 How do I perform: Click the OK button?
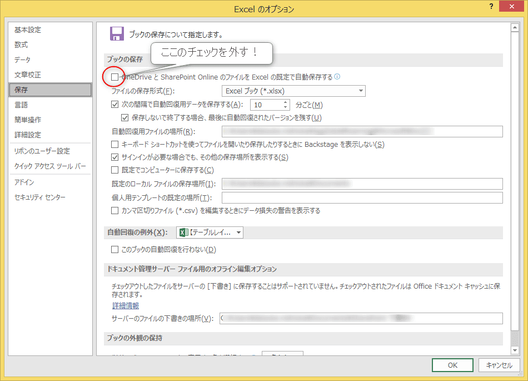(452, 365)
